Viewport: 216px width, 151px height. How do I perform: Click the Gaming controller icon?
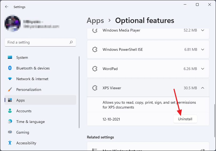(x=10, y=132)
